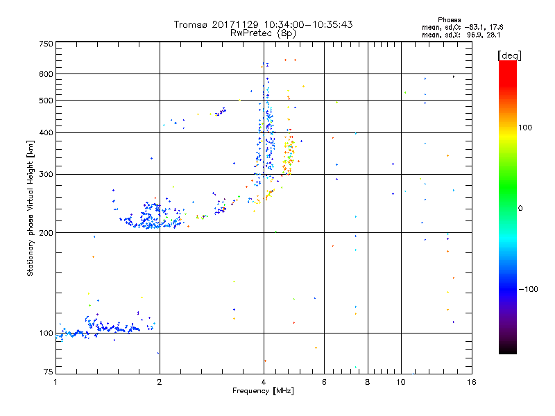Click the colorbar '100' tick label

tap(525, 128)
